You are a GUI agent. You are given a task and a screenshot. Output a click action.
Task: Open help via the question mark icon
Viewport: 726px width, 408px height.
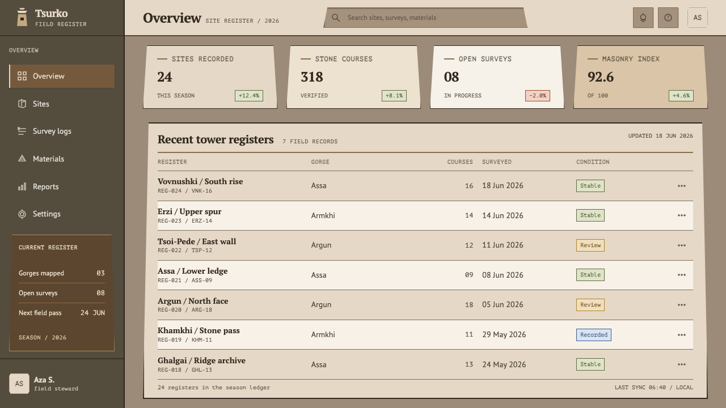668,18
